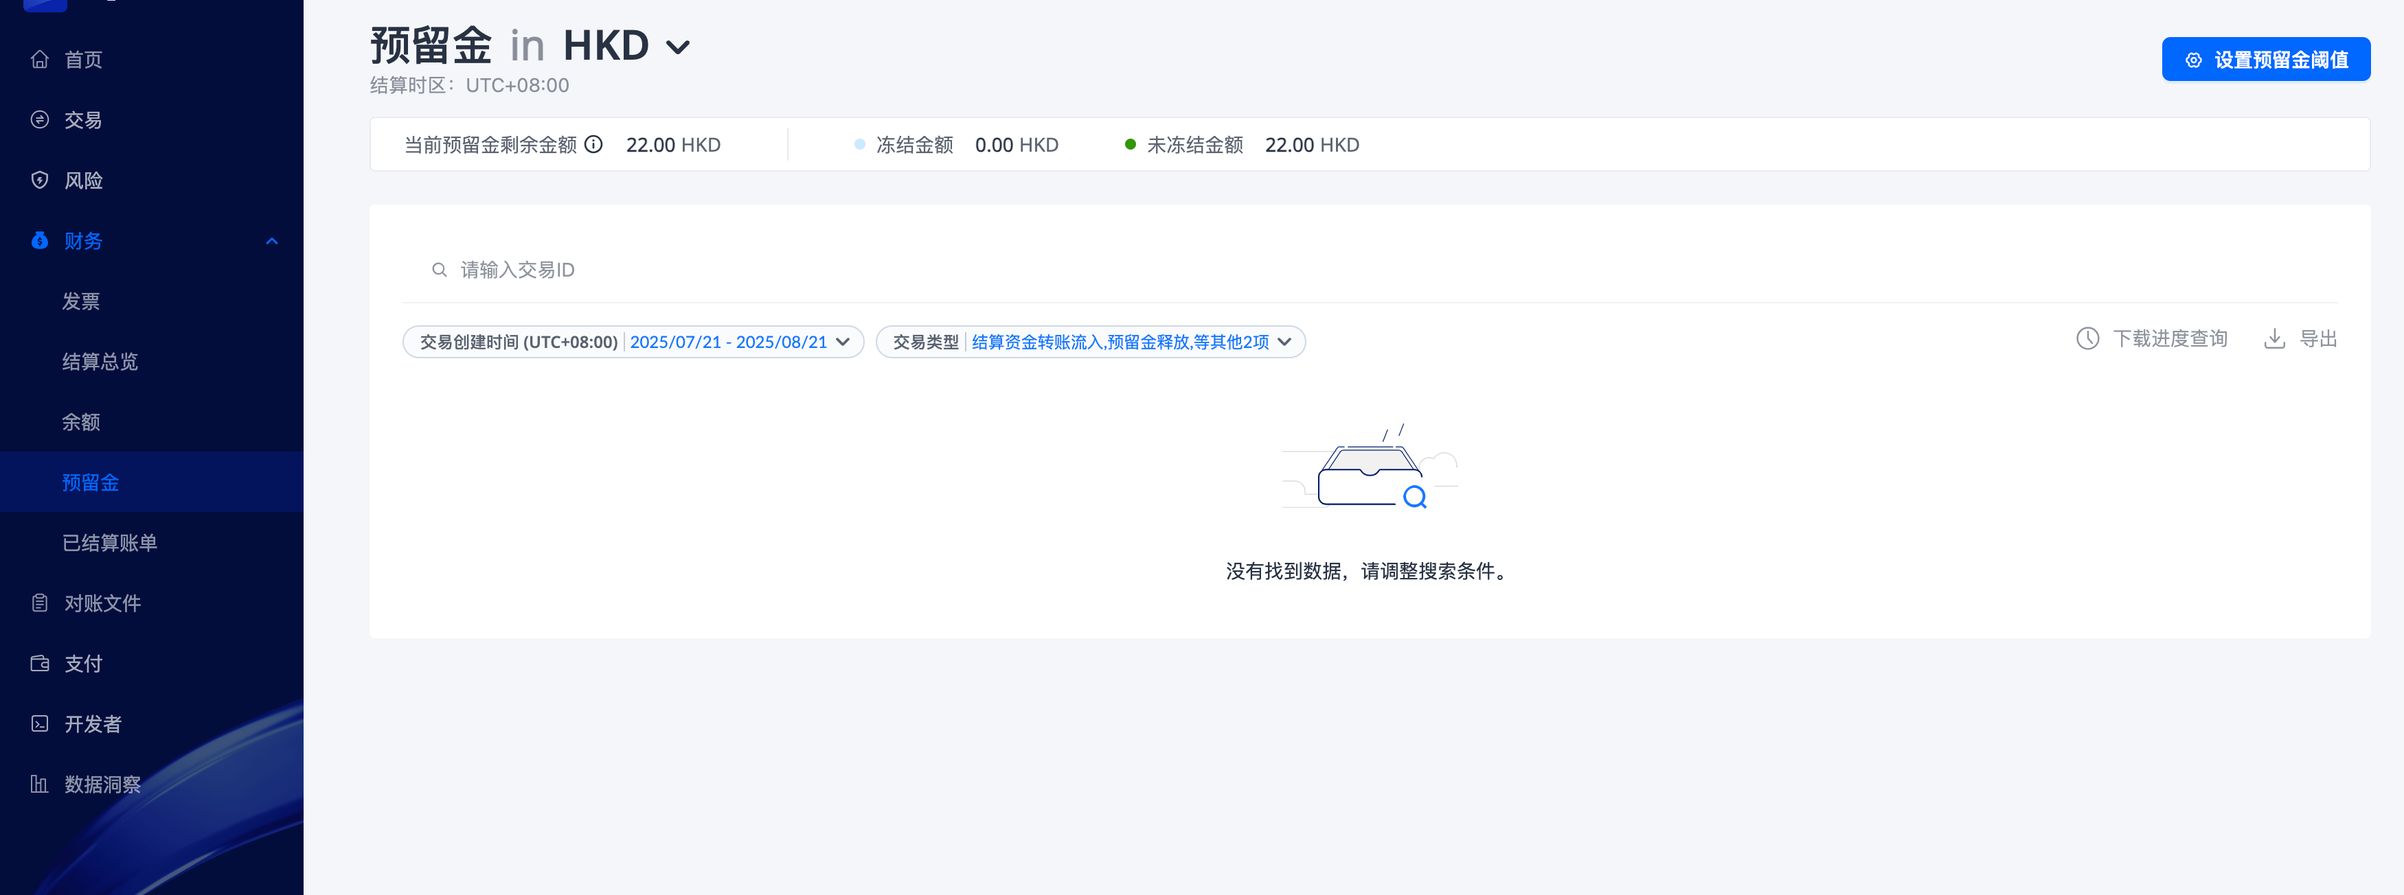Select 余额 submenu item
The image size is (2404, 895).
point(81,422)
